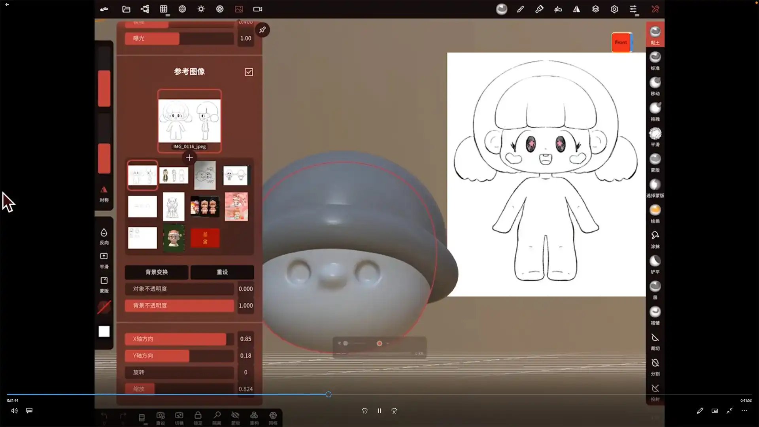759x427 pixels.
Task: Open the lighting sun icon menu
Action: (201, 9)
